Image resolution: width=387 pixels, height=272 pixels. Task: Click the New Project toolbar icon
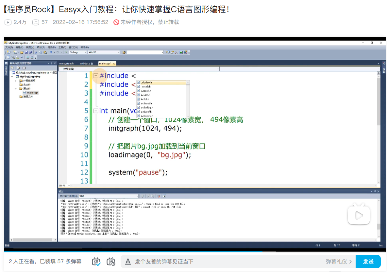[9, 52]
